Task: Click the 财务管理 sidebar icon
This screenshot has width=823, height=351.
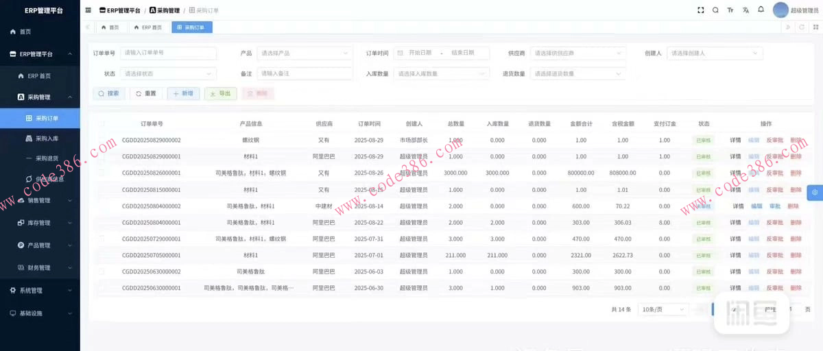Action: click(x=21, y=267)
